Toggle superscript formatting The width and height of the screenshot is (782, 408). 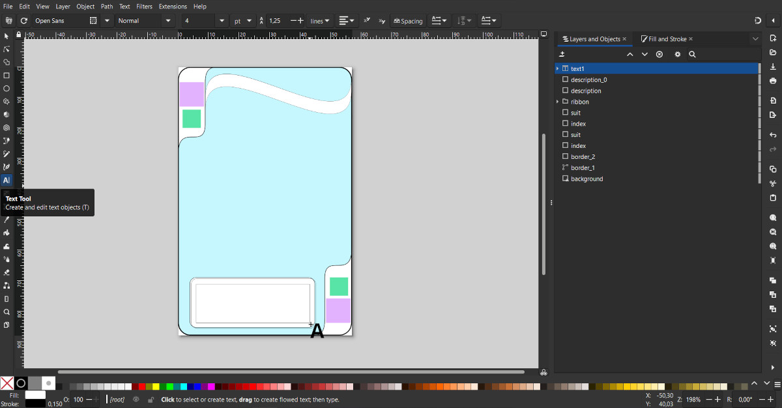coord(367,21)
